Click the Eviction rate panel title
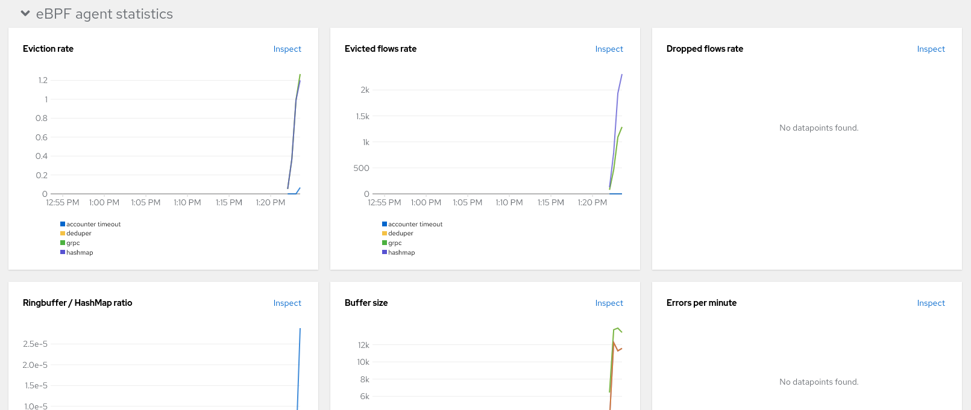The image size is (971, 410). (x=48, y=49)
